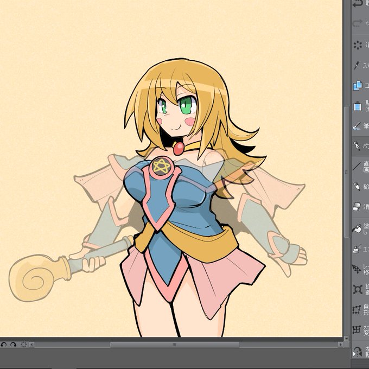Click the Reset Rotation icon in the bottom bar
This screenshot has width=369, height=369.
[x=23, y=345]
